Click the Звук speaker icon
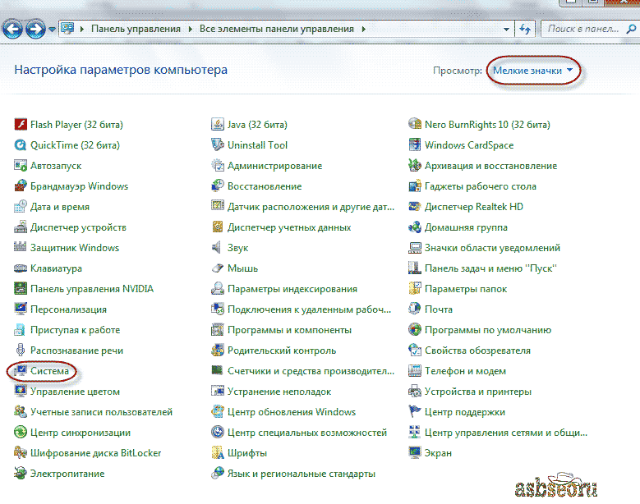The height and width of the screenshot is (504, 640). click(218, 248)
